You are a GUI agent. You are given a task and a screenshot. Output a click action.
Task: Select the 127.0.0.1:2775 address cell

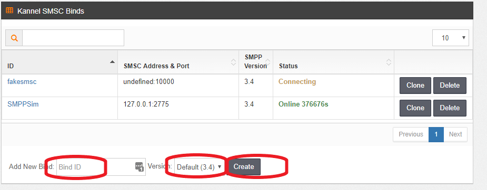(x=178, y=108)
